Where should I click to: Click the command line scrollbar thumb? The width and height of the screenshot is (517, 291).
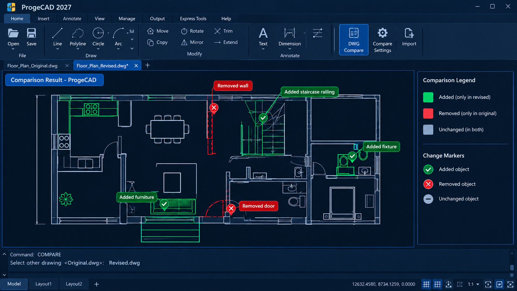tap(512, 267)
